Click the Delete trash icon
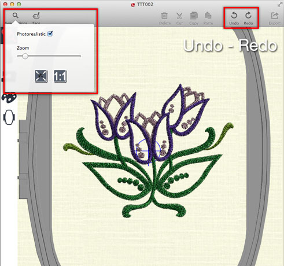This screenshot has height=266, width=284. coord(164,16)
